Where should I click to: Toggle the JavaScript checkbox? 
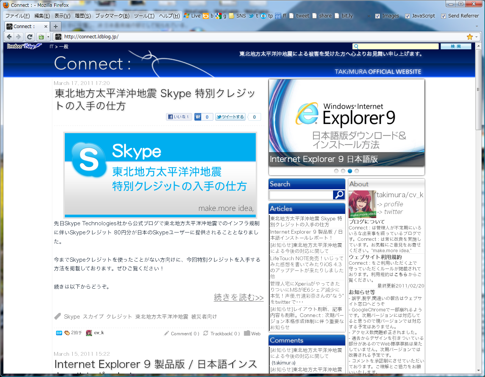pyautogui.click(x=407, y=16)
